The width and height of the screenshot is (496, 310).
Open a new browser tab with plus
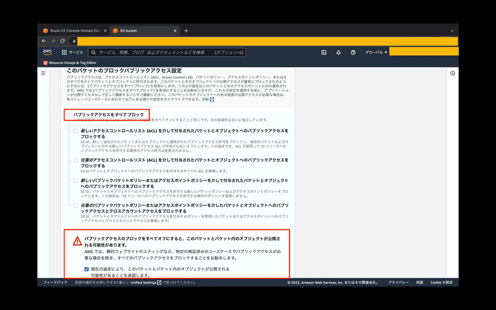(186, 30)
